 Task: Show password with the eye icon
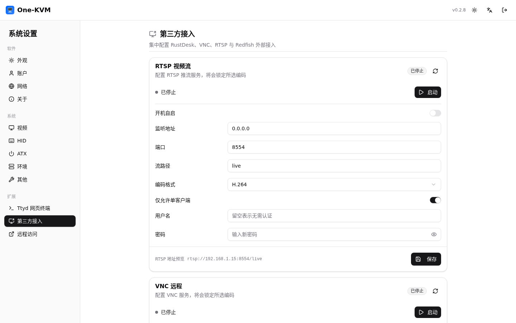[434, 234]
